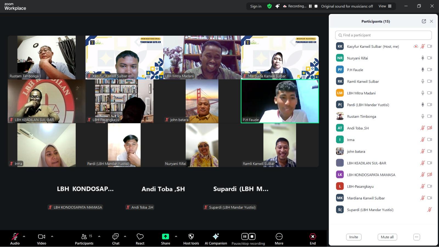Toggle the Video camera button
Viewport: 439px width, 247px height.
[41, 237]
